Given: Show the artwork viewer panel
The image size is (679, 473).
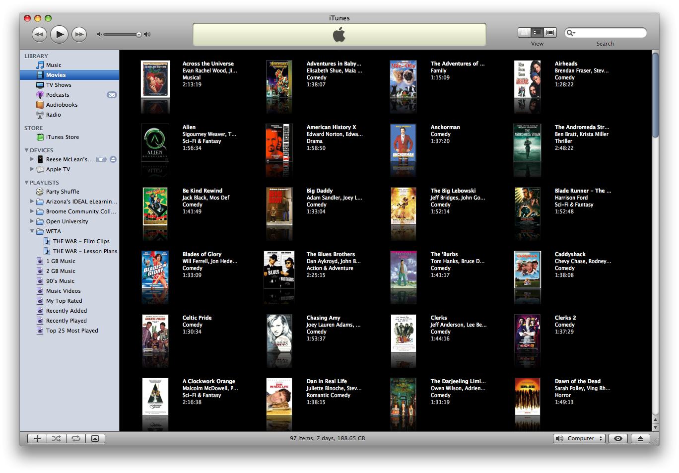Looking at the screenshot, I should (95, 438).
